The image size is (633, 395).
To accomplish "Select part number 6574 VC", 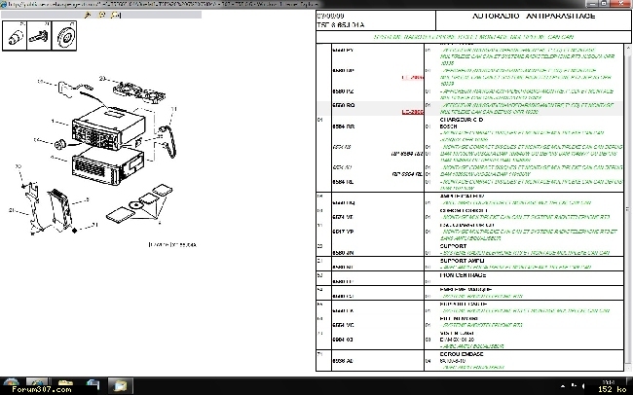I will [343, 325].
